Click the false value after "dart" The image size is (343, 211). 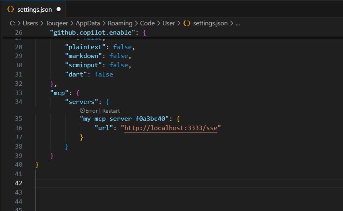(x=104, y=74)
